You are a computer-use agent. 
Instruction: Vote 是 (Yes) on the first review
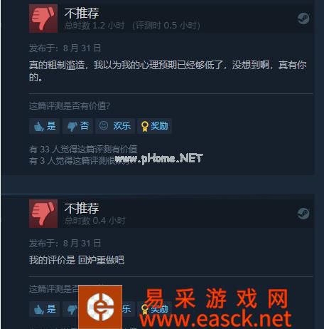point(44,126)
